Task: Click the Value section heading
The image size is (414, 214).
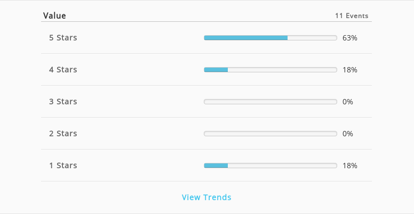Action: 54,15
